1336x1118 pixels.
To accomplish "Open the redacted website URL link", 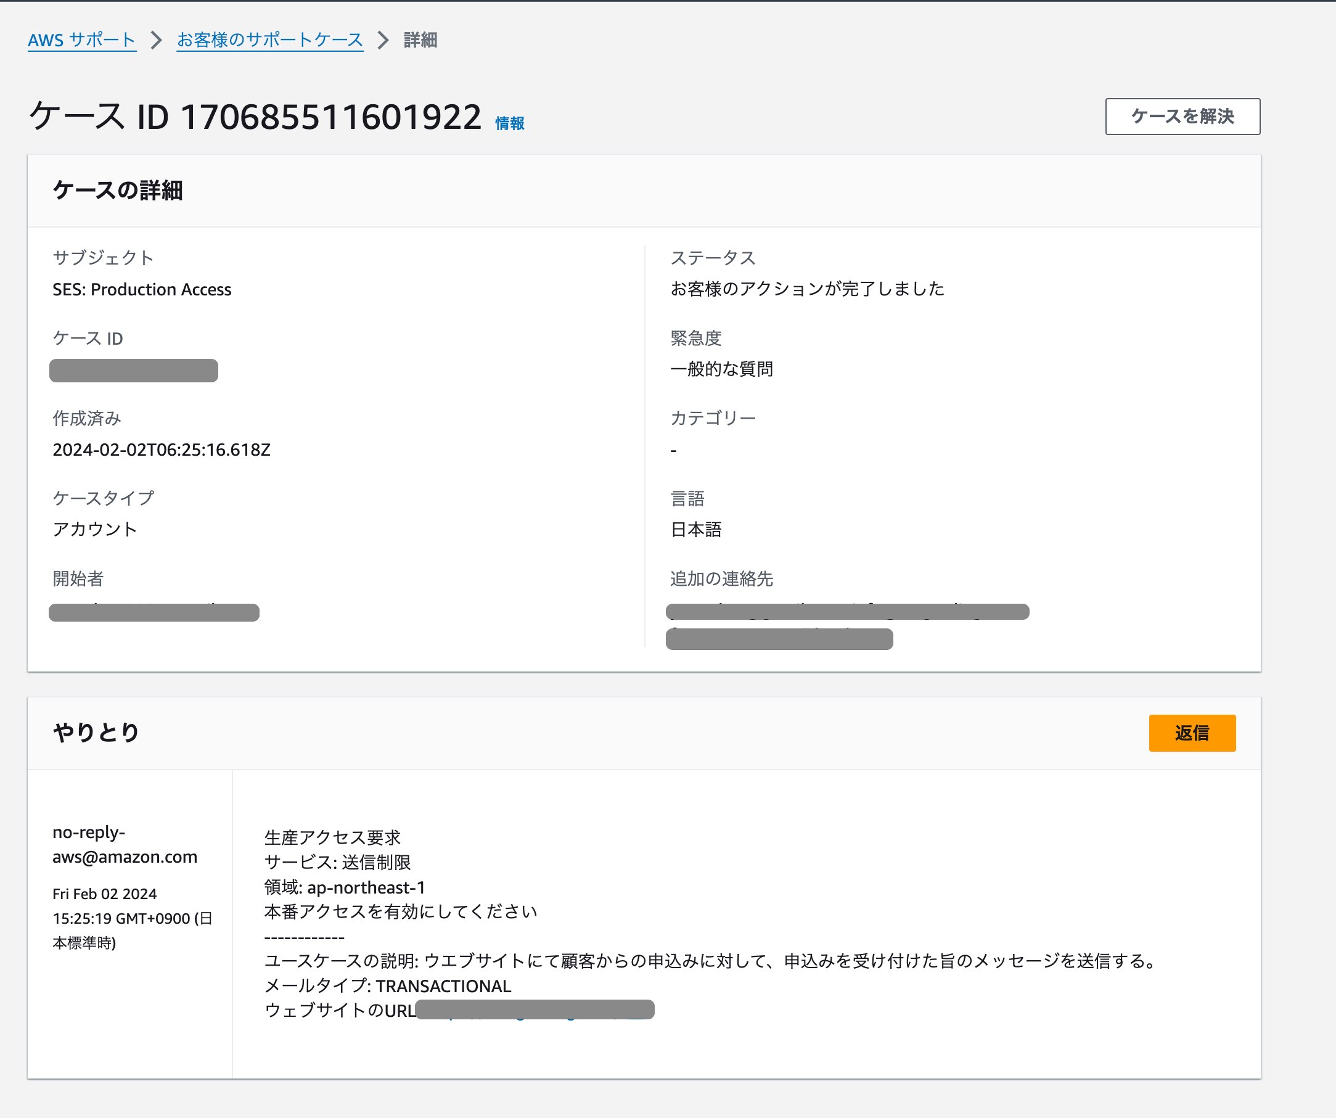I will pos(535,1009).
